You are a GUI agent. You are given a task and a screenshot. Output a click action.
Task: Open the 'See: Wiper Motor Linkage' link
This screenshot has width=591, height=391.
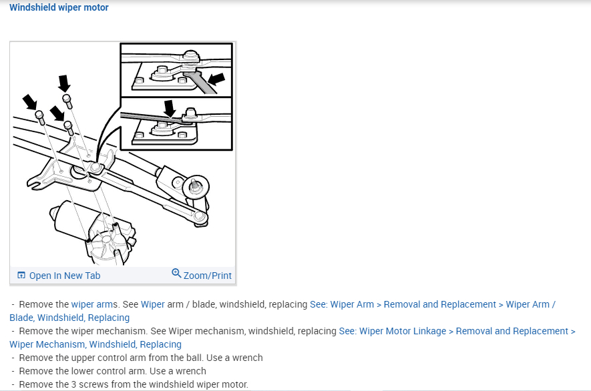393,331
